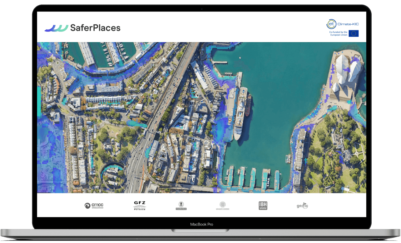The height and width of the screenshot is (243, 401).
Task: Open the Alma Mater Studiorum Bologna logo
Action: (x=223, y=206)
